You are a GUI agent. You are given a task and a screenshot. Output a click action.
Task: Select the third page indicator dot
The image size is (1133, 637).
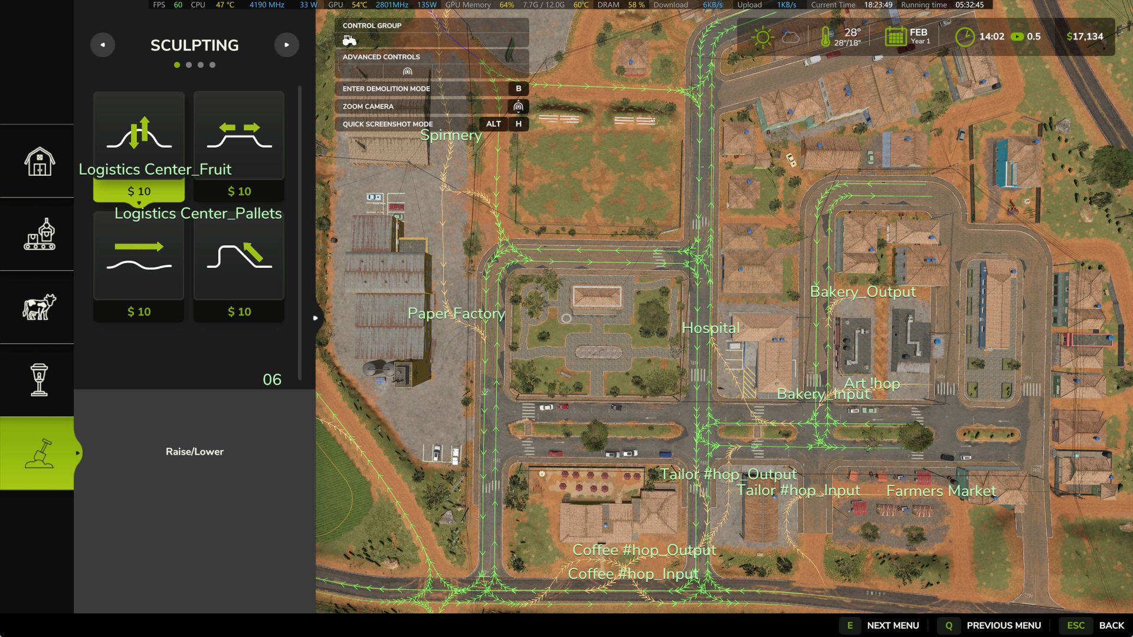(201, 65)
